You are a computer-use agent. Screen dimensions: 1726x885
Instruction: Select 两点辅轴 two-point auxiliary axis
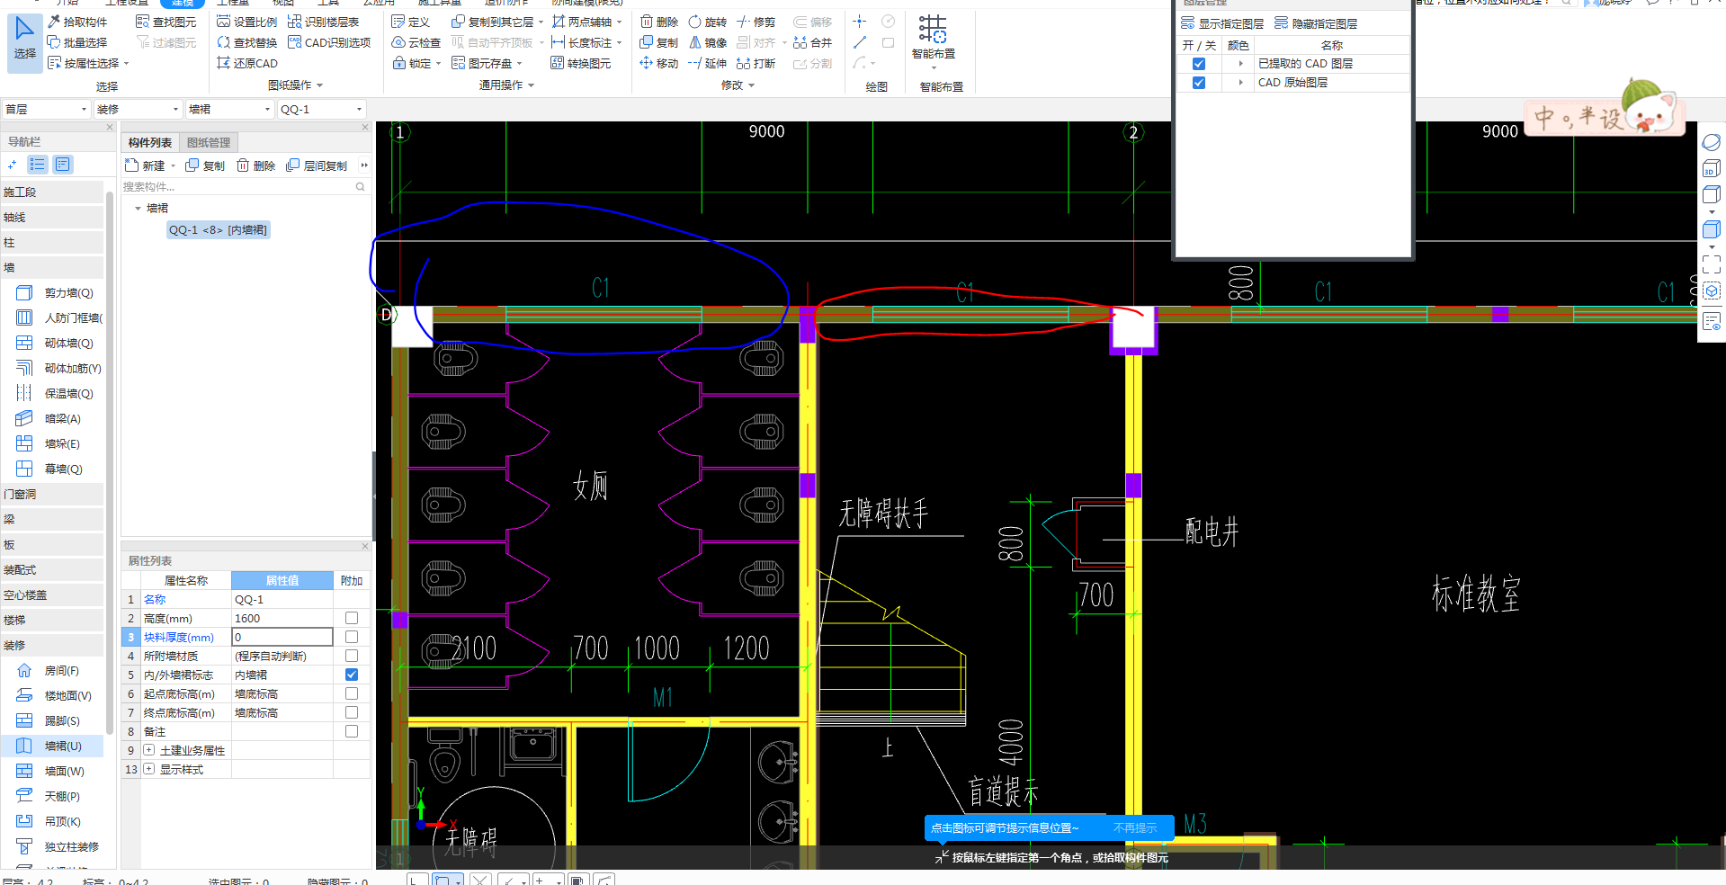pos(582,22)
